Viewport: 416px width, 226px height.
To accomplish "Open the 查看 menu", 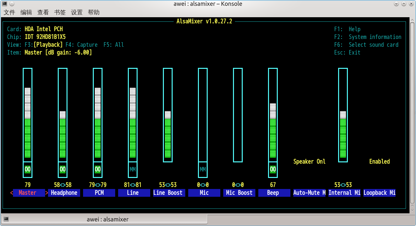I will [43, 12].
